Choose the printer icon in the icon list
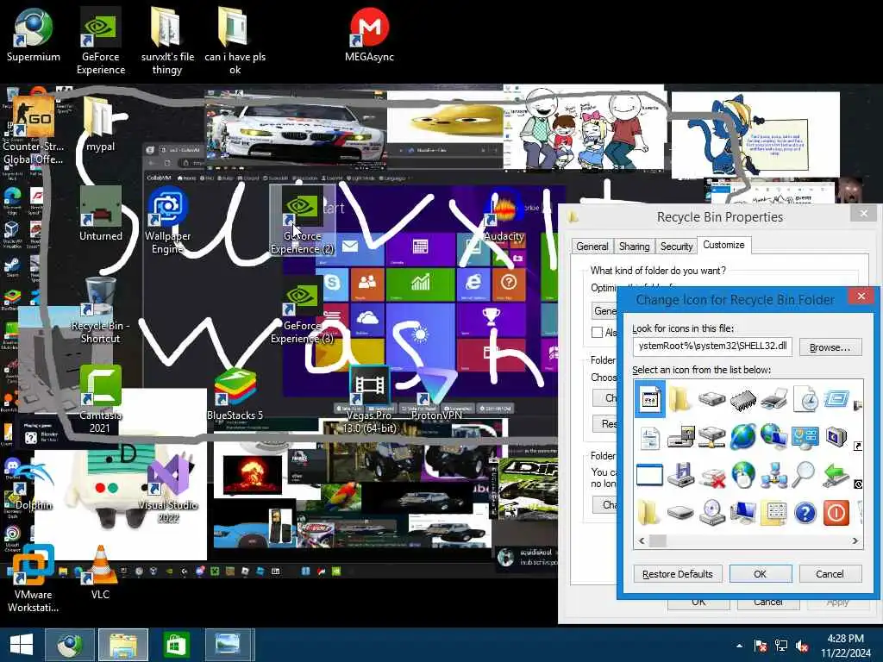 773,400
